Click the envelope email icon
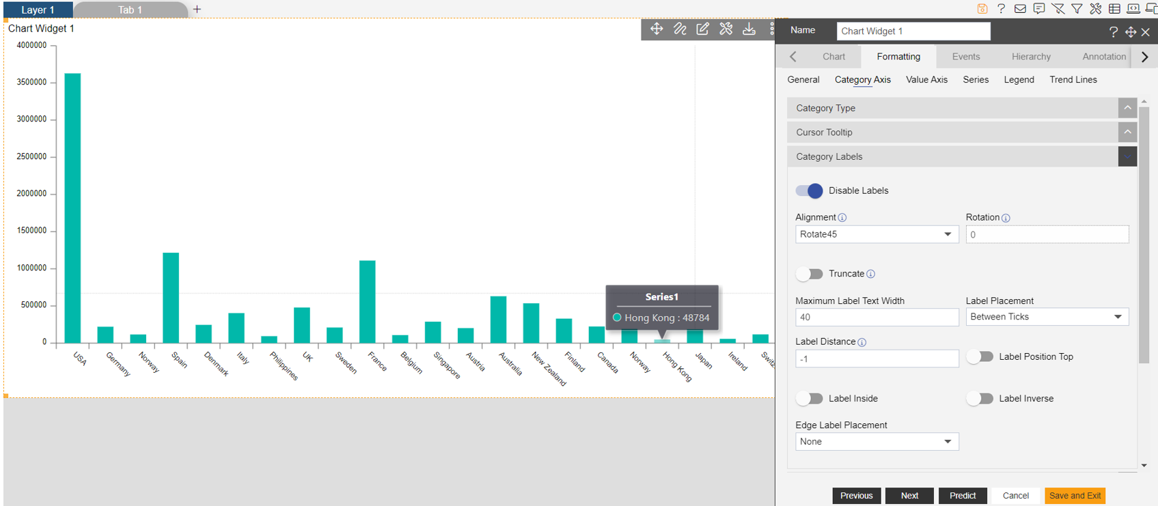 pos(1020,9)
